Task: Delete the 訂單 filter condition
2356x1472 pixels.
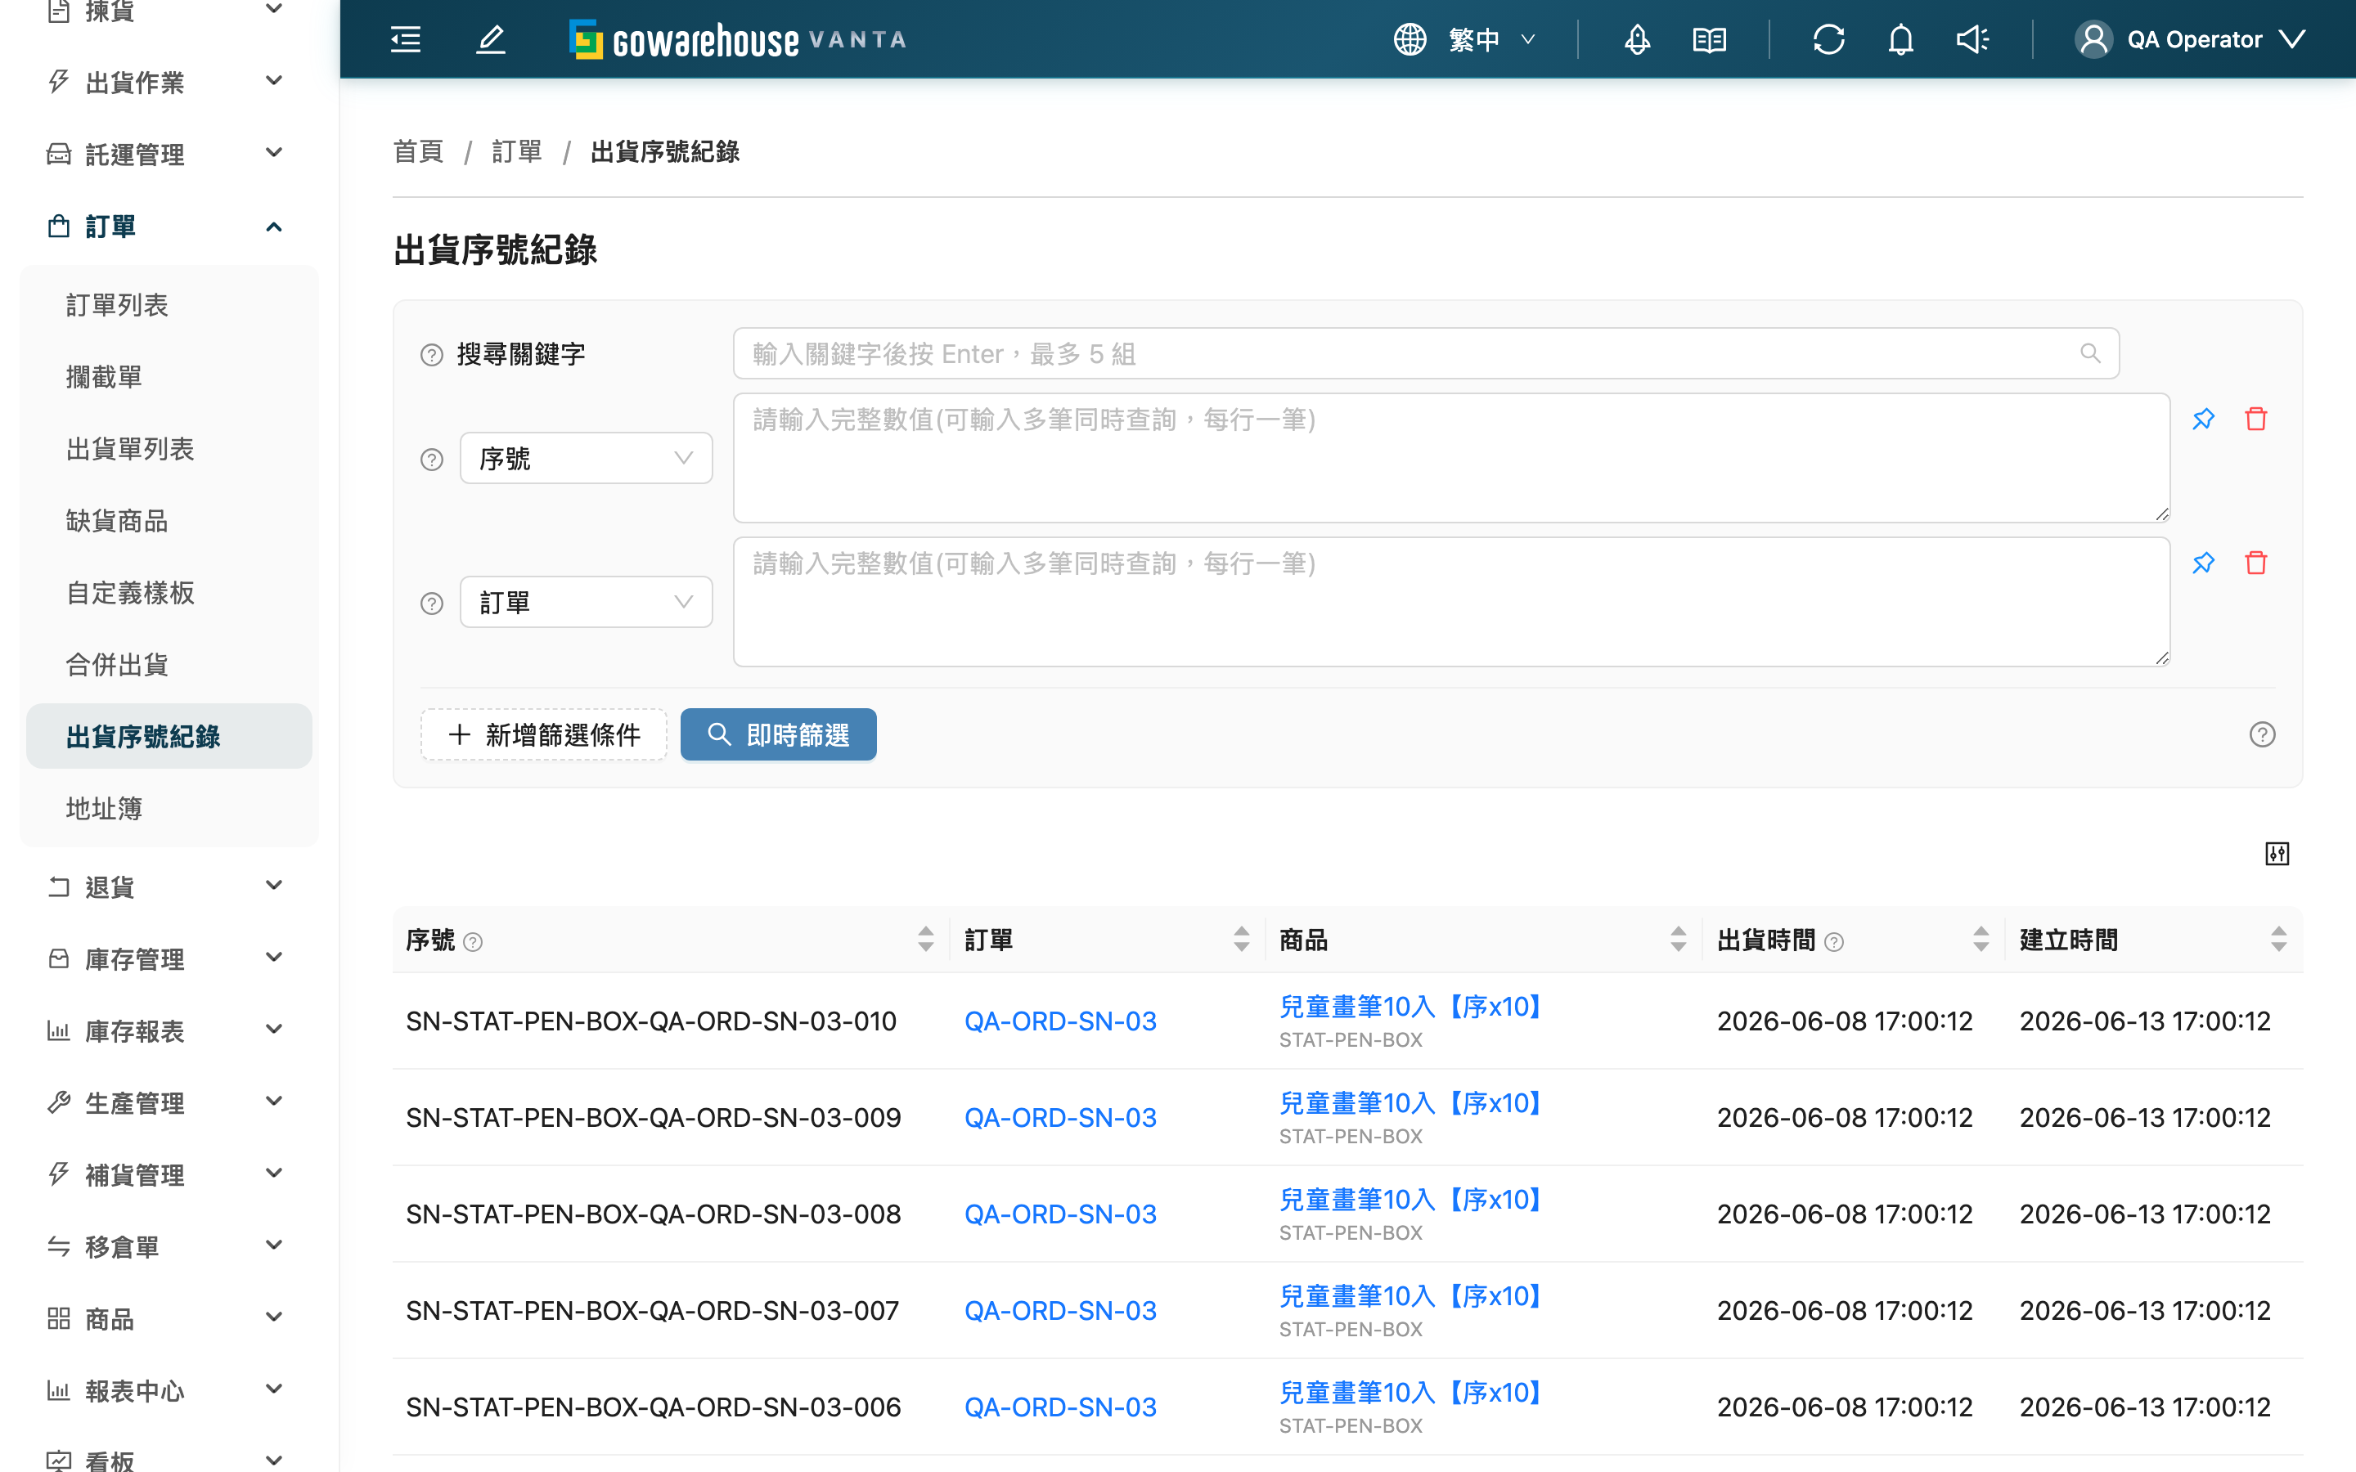Action: pos(2255,563)
